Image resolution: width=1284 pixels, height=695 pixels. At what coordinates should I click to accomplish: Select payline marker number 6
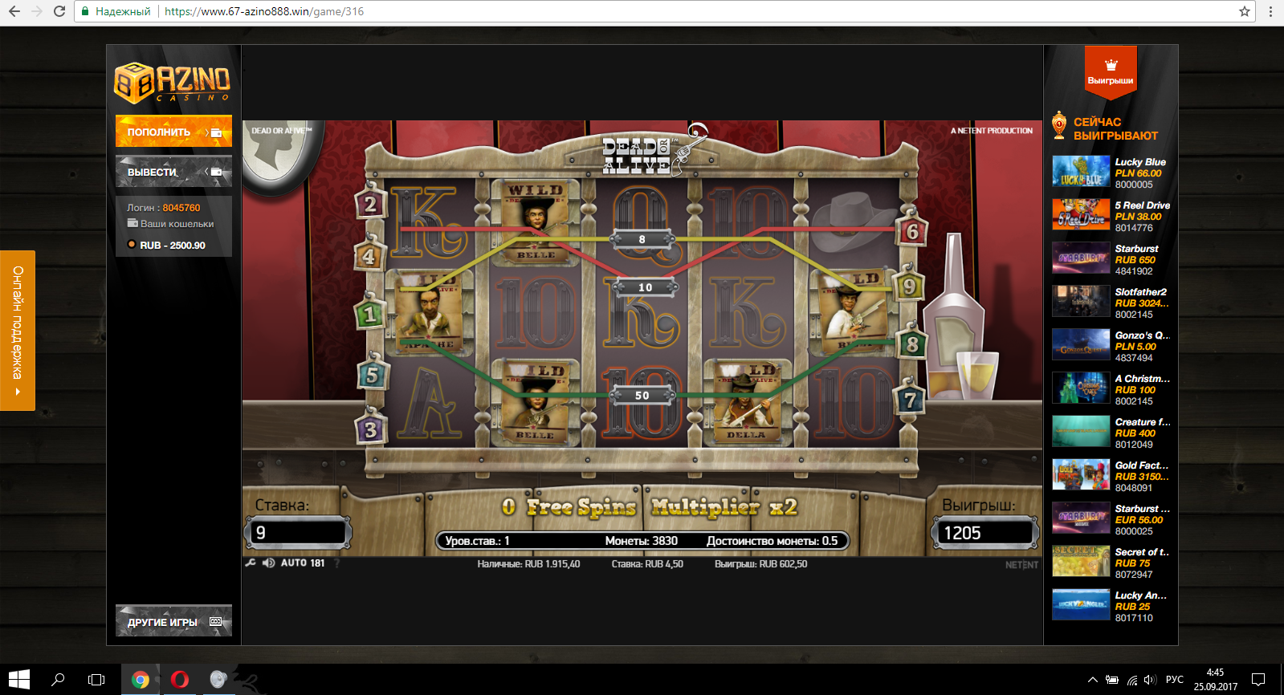(x=912, y=232)
